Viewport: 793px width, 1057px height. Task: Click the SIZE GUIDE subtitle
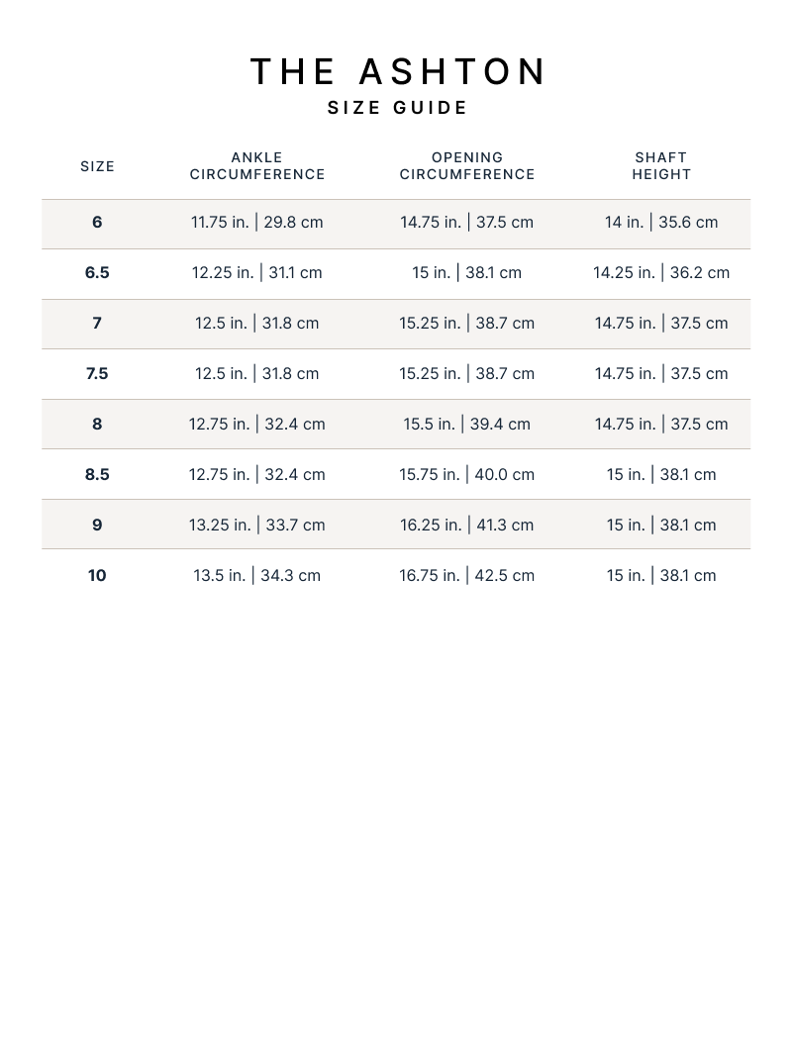click(x=397, y=108)
